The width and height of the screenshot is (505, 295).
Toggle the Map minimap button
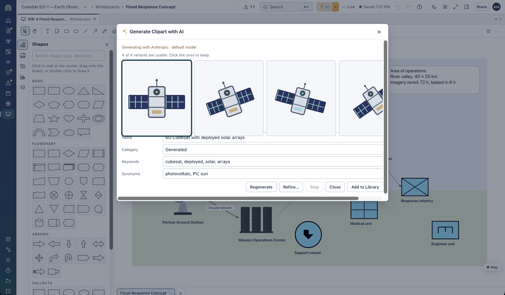(492, 267)
